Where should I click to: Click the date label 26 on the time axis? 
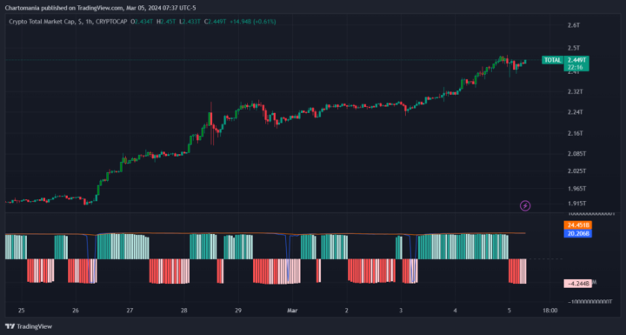[x=76, y=311]
